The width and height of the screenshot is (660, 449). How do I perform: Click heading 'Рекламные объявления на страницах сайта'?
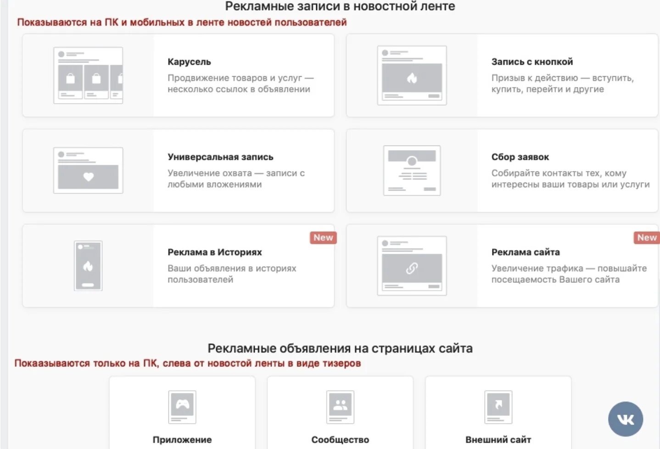(340, 348)
